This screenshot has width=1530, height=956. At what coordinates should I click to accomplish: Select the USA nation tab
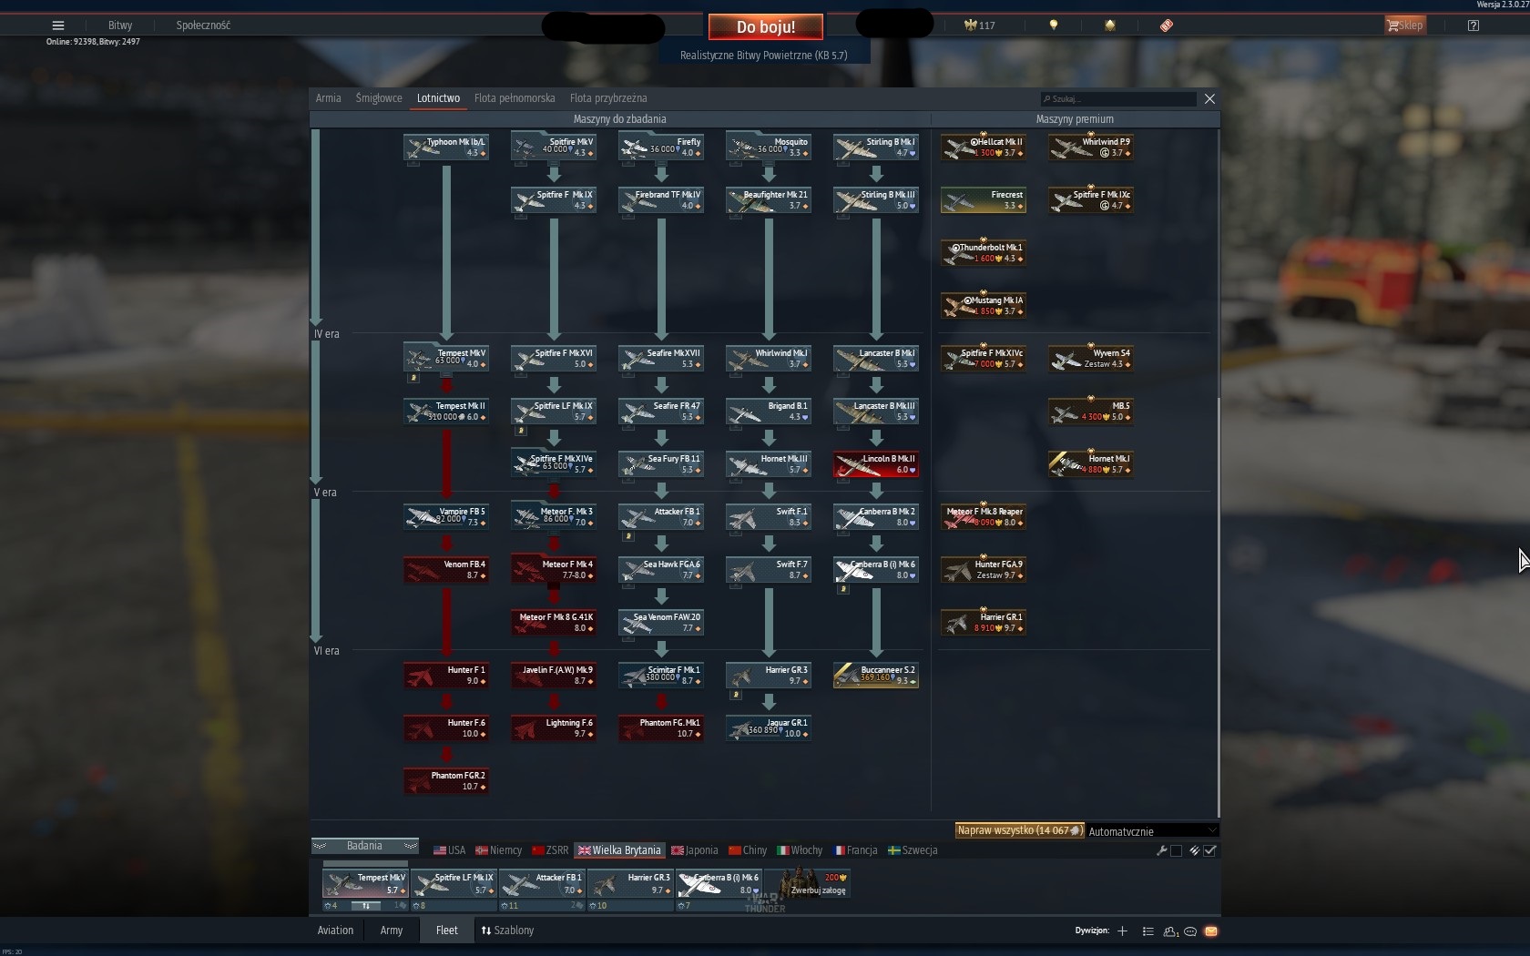coord(449,850)
